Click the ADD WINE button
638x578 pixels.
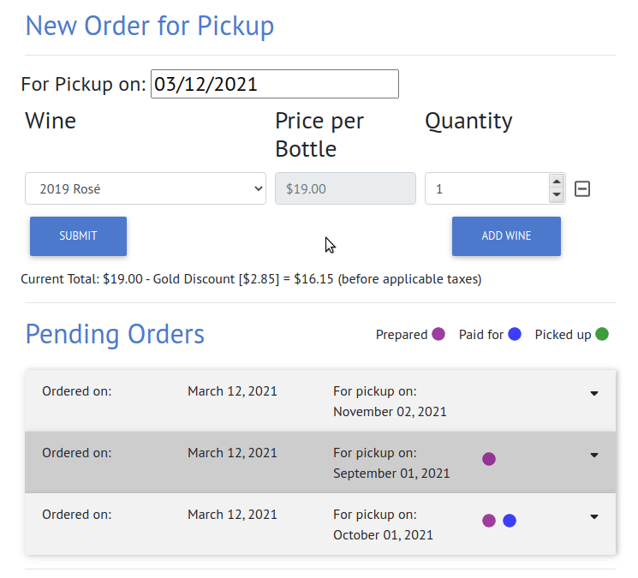[x=506, y=236]
